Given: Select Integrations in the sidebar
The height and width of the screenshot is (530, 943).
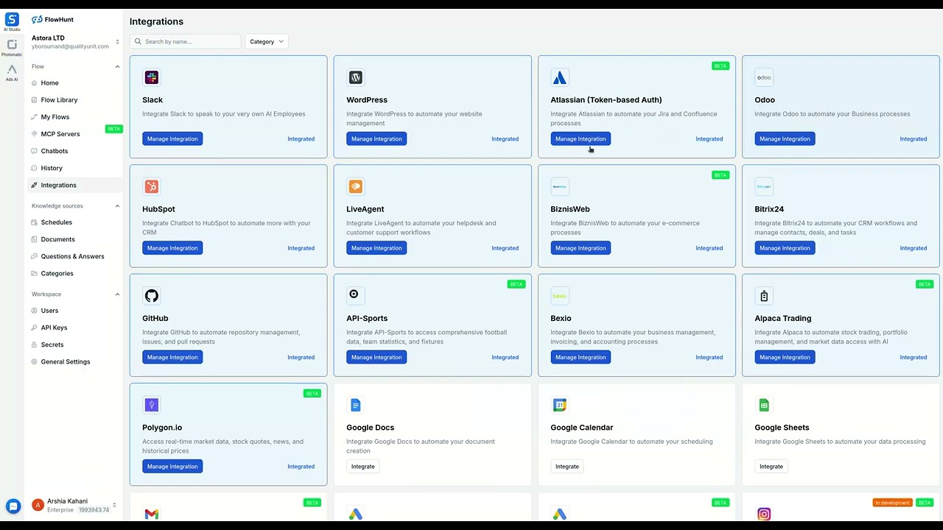Looking at the screenshot, I should point(75,185).
